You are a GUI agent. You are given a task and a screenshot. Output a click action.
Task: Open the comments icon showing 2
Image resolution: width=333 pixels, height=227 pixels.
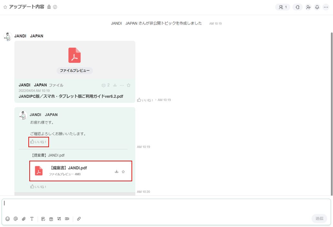(105, 85)
